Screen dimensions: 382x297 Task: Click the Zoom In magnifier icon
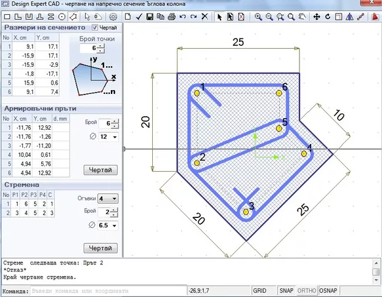tap(259, 17)
